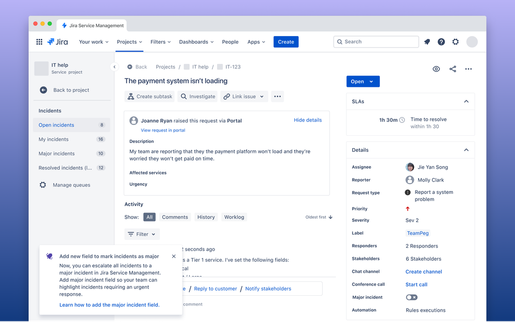This screenshot has height=322, width=515.
Task: Open the Open status dropdown
Action: pos(363,81)
